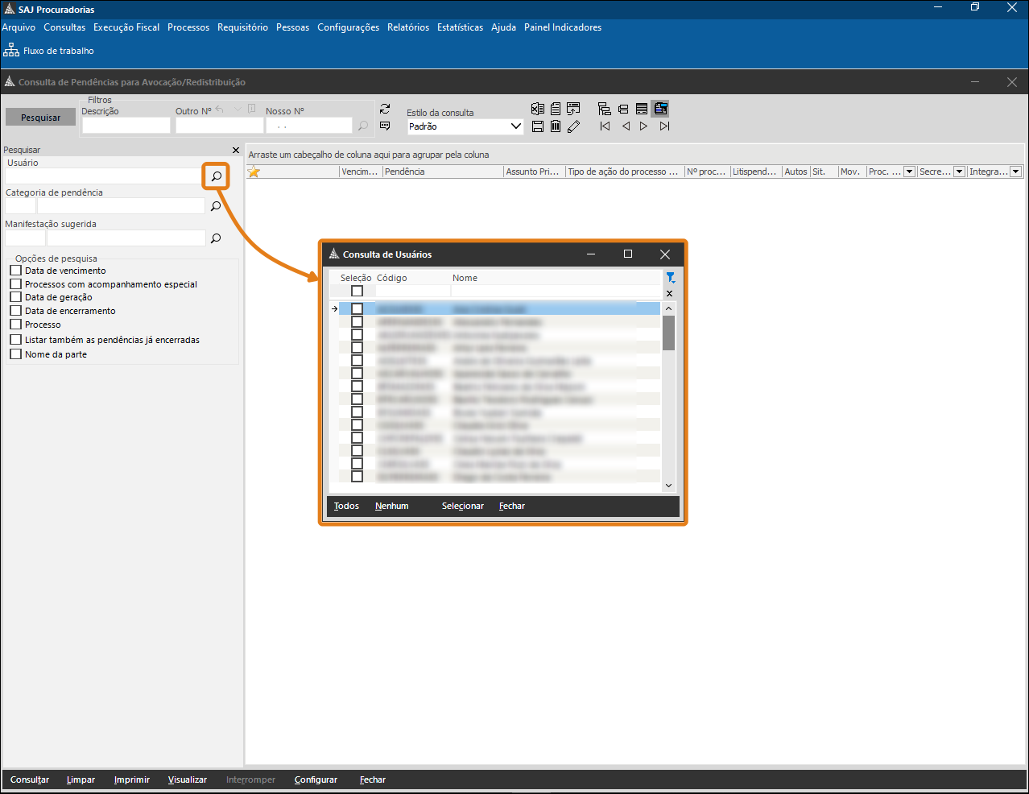Toggle Listar também as pendências já encerradas
Image resolution: width=1029 pixels, height=794 pixels.
pyautogui.click(x=16, y=340)
